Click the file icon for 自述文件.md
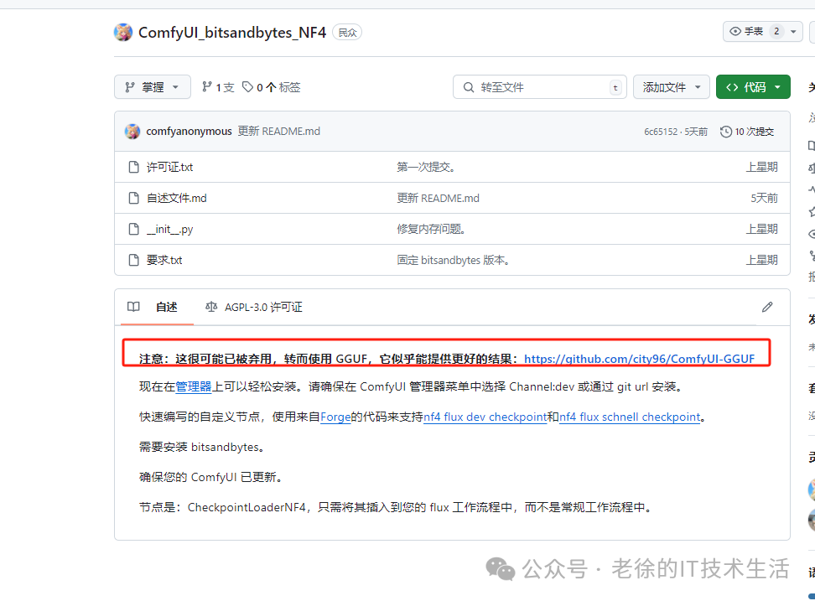815x601 pixels. pos(133,199)
